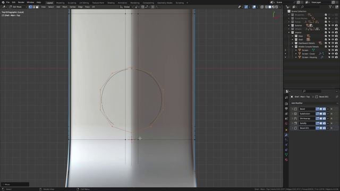Toggle Dashboard Details collection checkbox
340x191 pixels.
click(326, 43)
